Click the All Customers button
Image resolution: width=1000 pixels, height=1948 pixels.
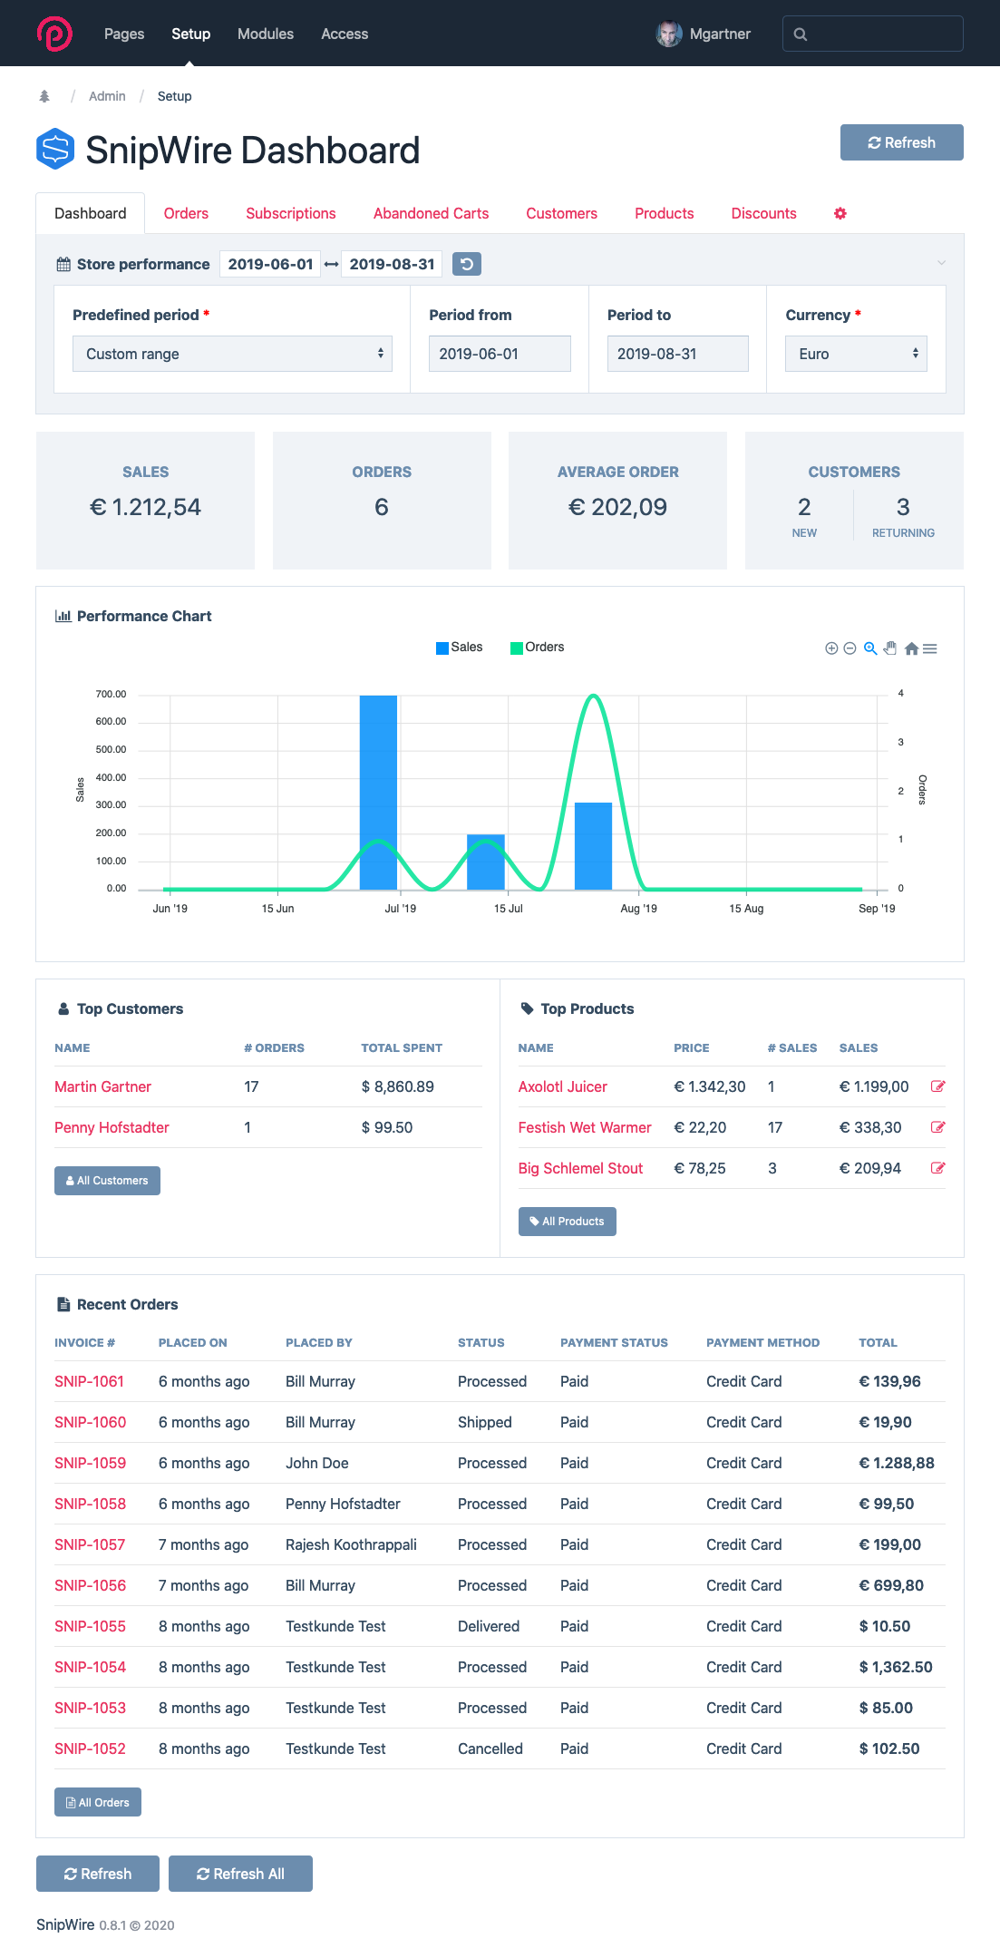click(107, 1181)
